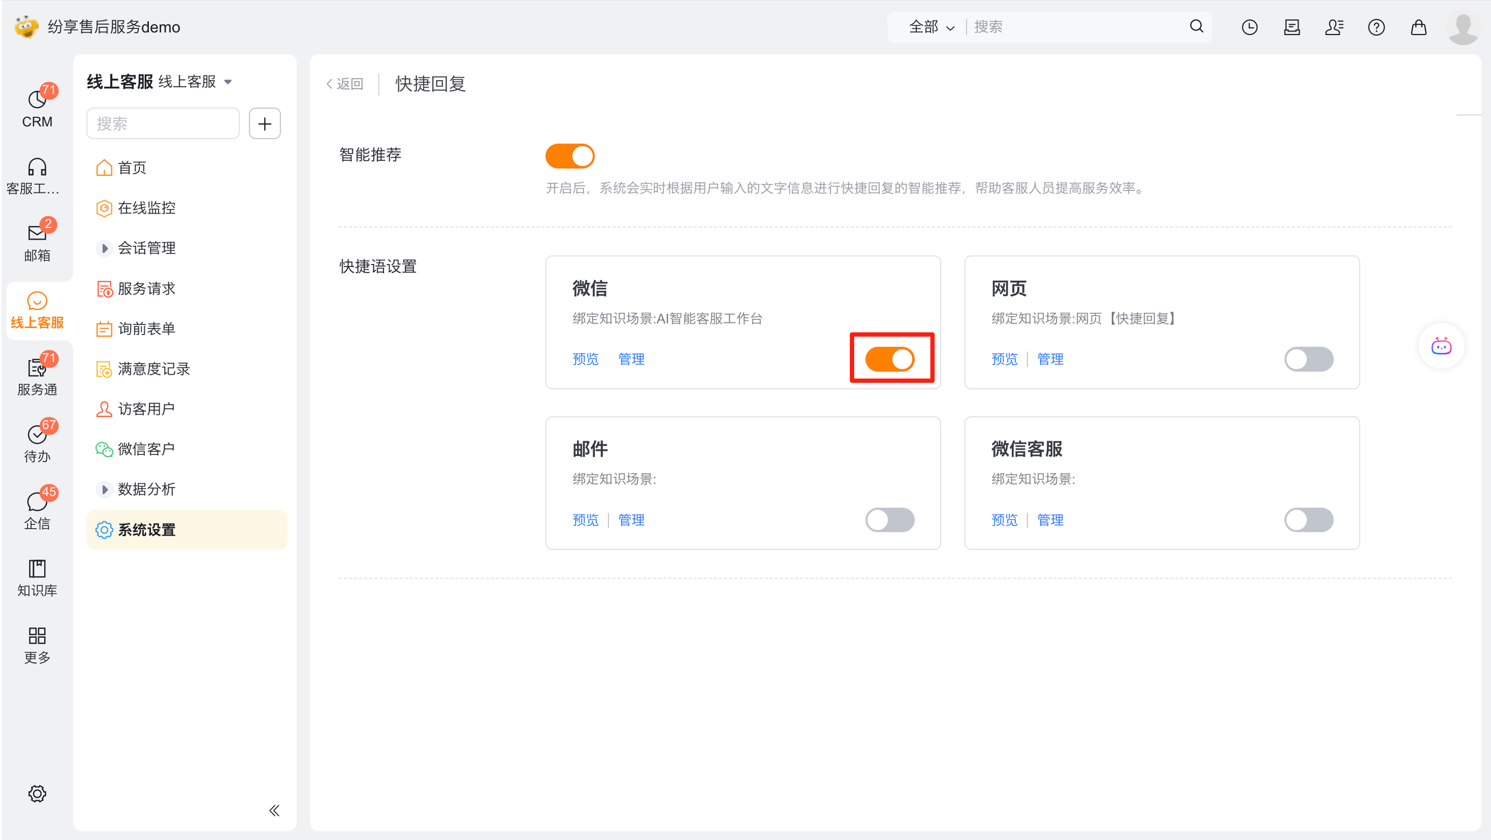Viewport: 1491px width, 840px height.
Task: Disable the 智能推荐 toggle
Action: 570,155
